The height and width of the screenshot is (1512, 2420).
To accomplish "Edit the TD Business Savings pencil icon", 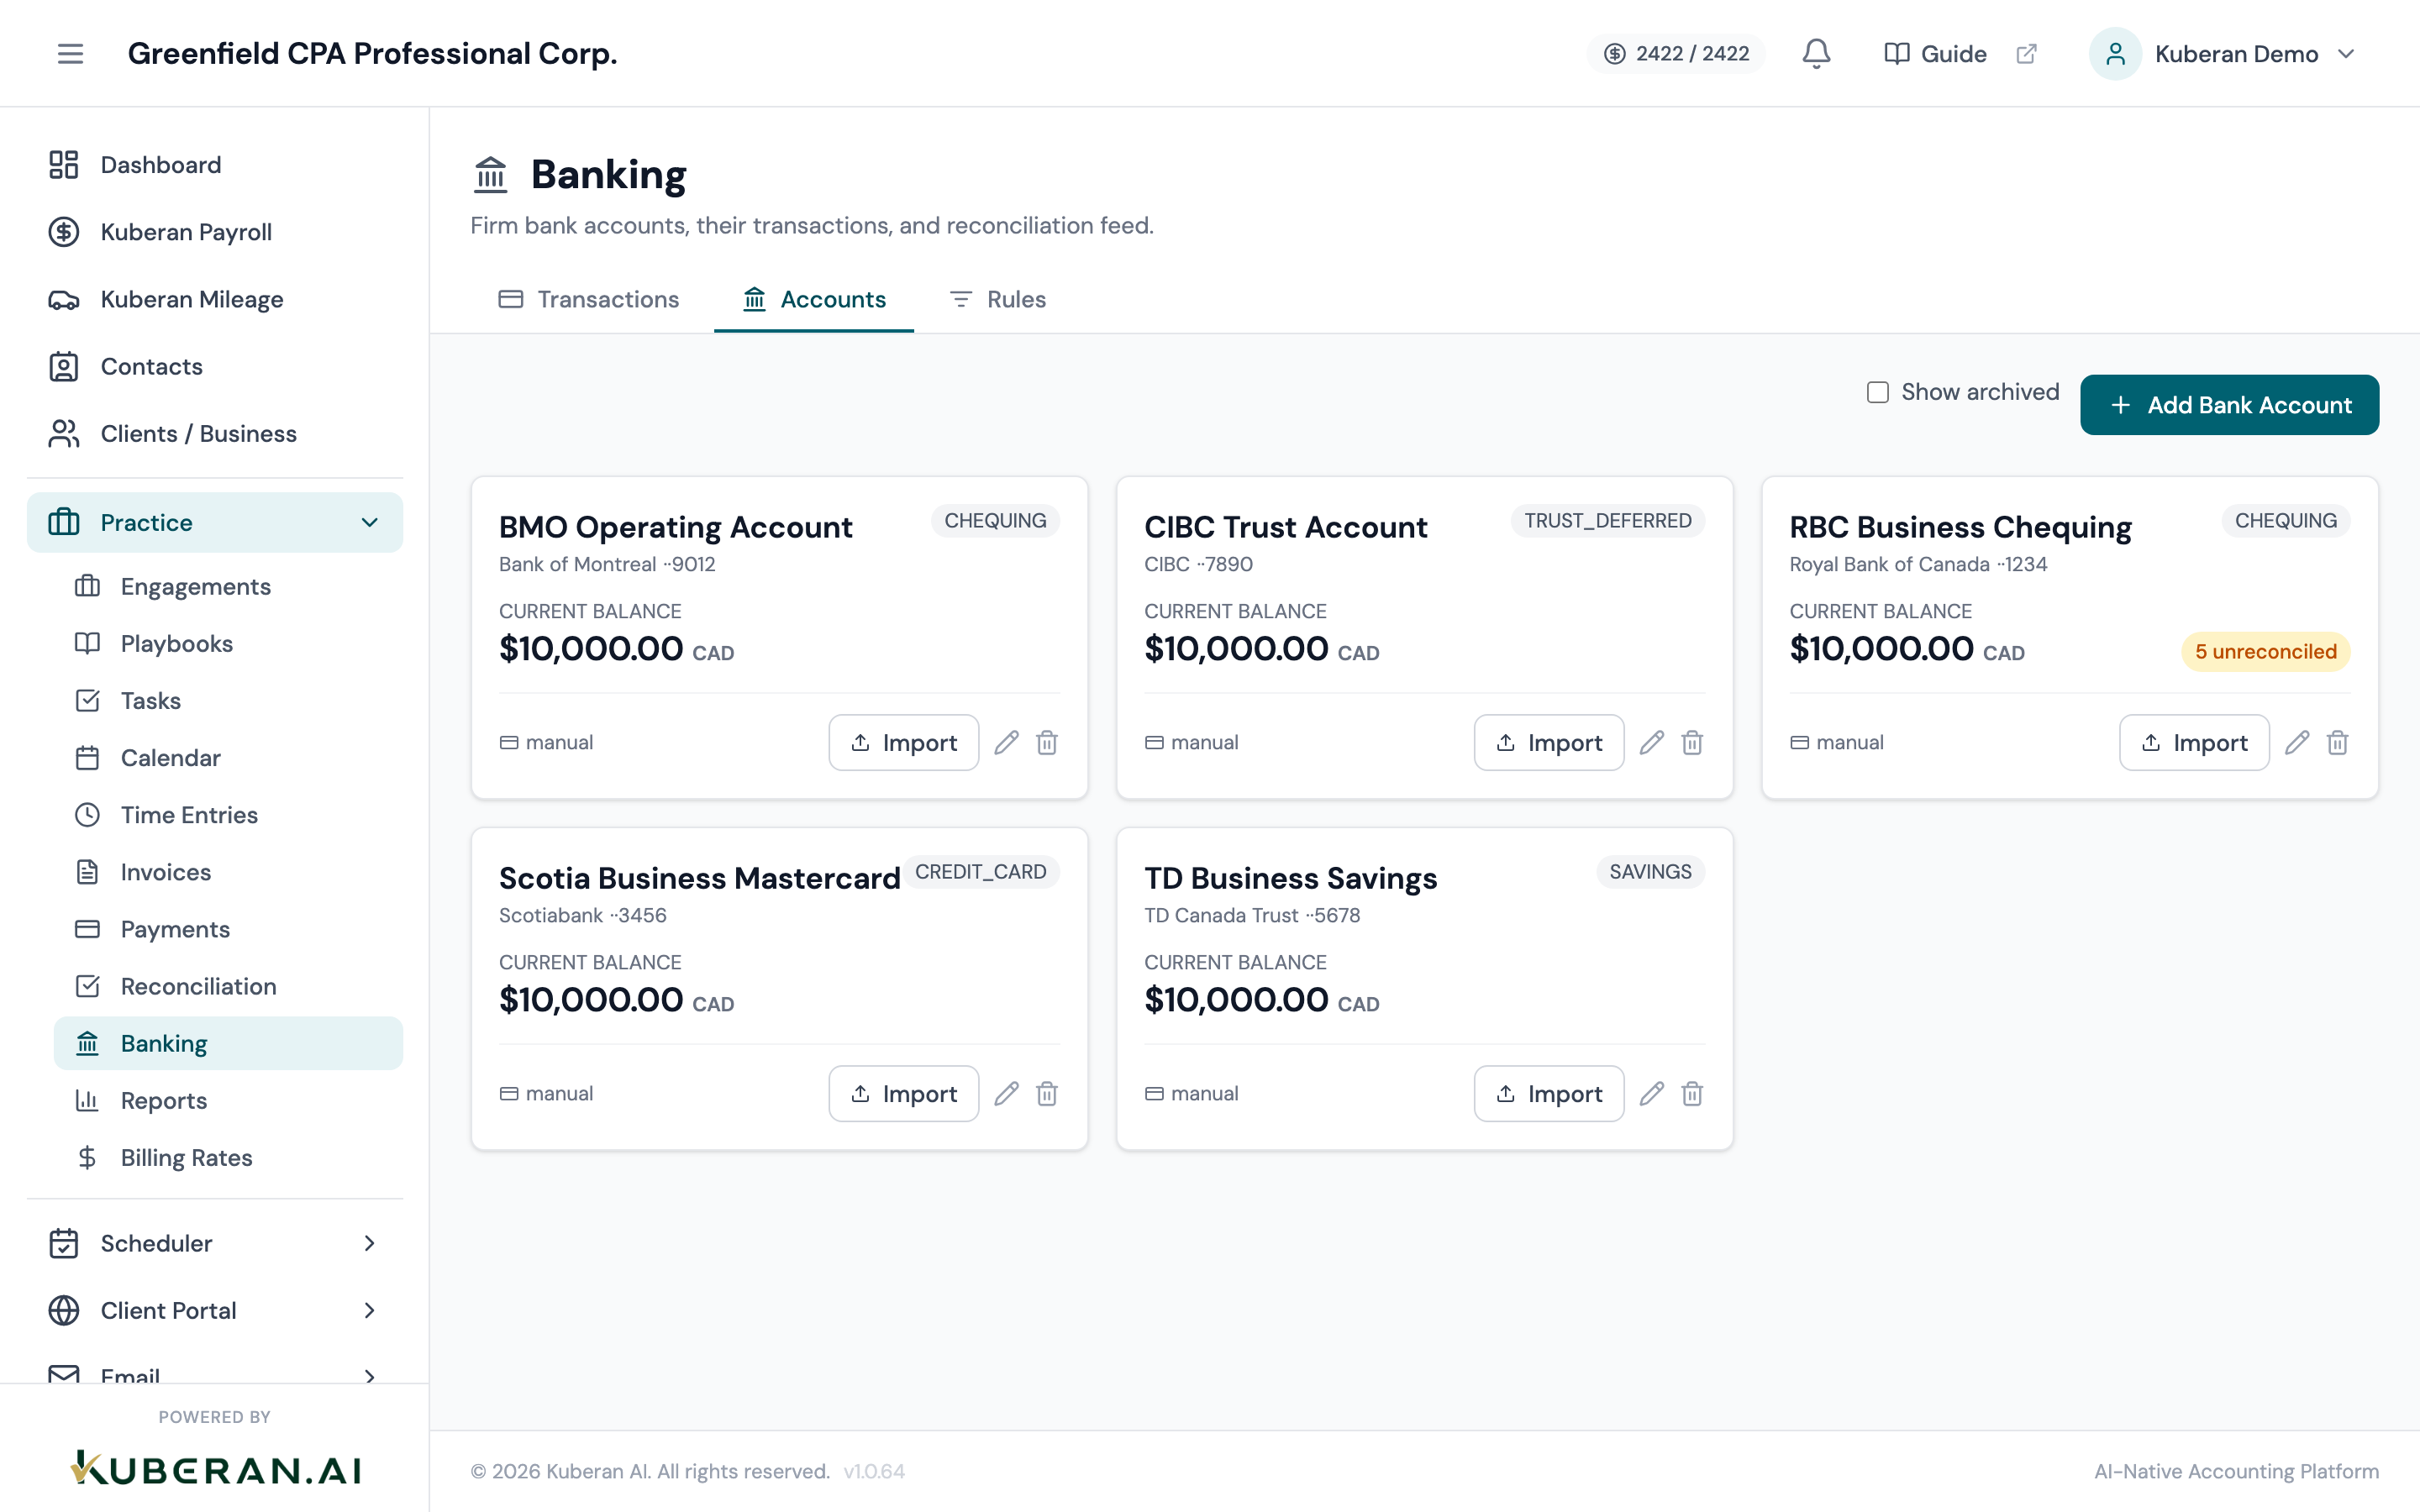I will pos(1651,1093).
